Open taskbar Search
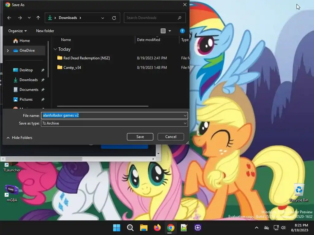The image size is (314, 235). tap(130, 228)
